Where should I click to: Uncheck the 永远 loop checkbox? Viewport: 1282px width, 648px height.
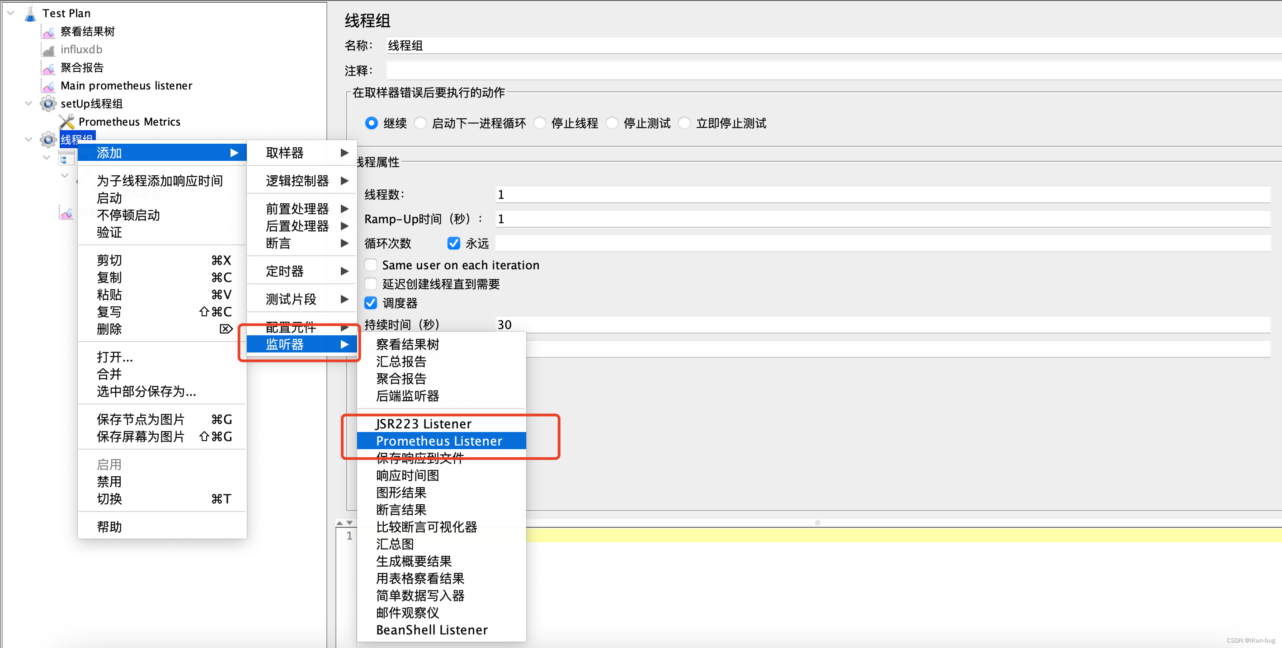453,243
